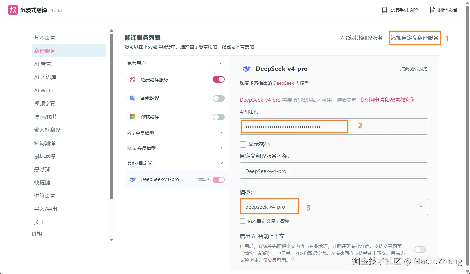This screenshot has width=470, height=274.
Task: Enable the 微软翻译 switch
Action: pos(219,117)
